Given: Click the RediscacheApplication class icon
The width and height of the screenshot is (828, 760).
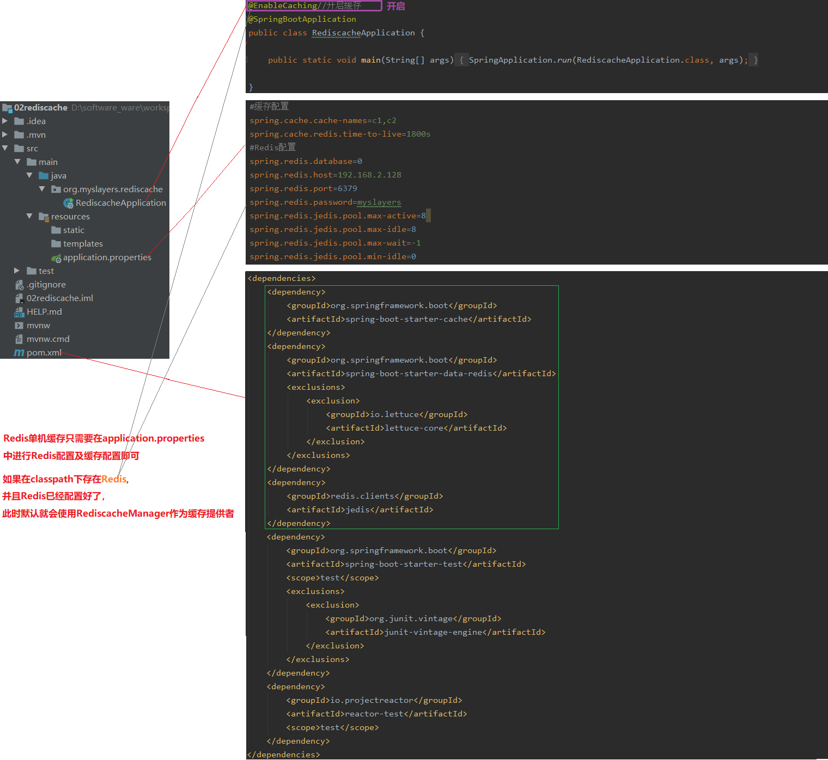Looking at the screenshot, I should (x=69, y=203).
